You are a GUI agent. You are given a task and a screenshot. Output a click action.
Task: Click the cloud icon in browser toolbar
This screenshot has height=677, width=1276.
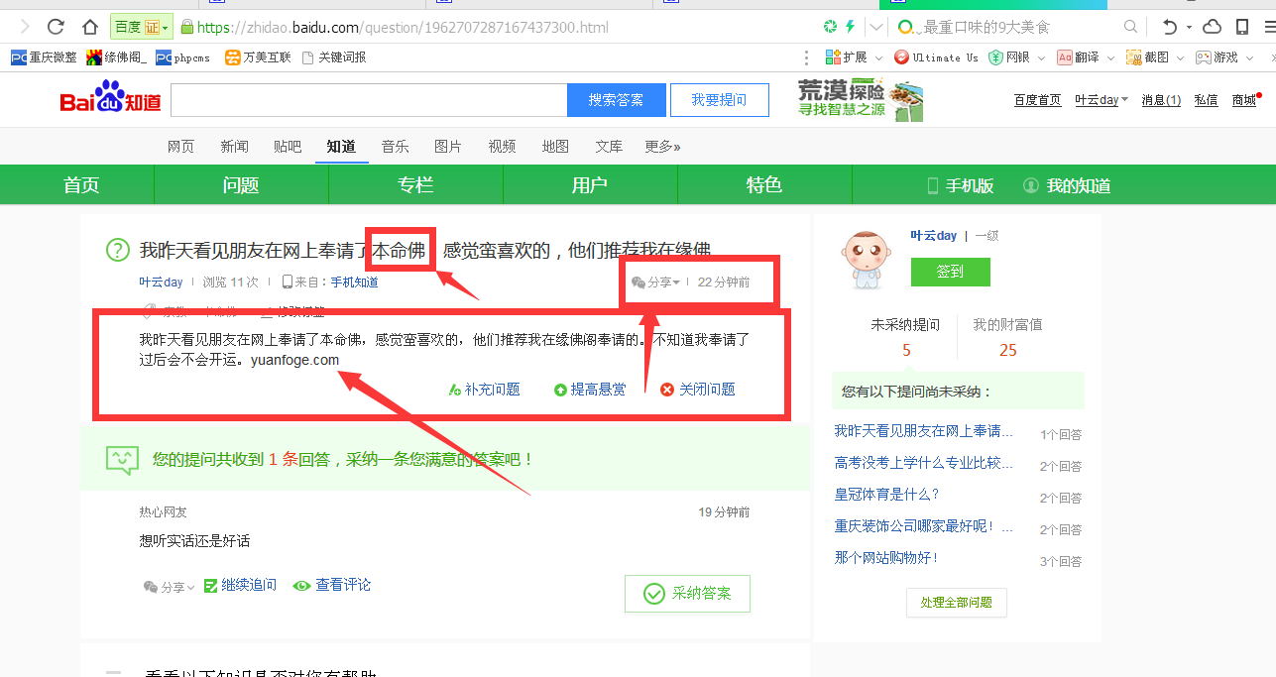tap(1212, 27)
